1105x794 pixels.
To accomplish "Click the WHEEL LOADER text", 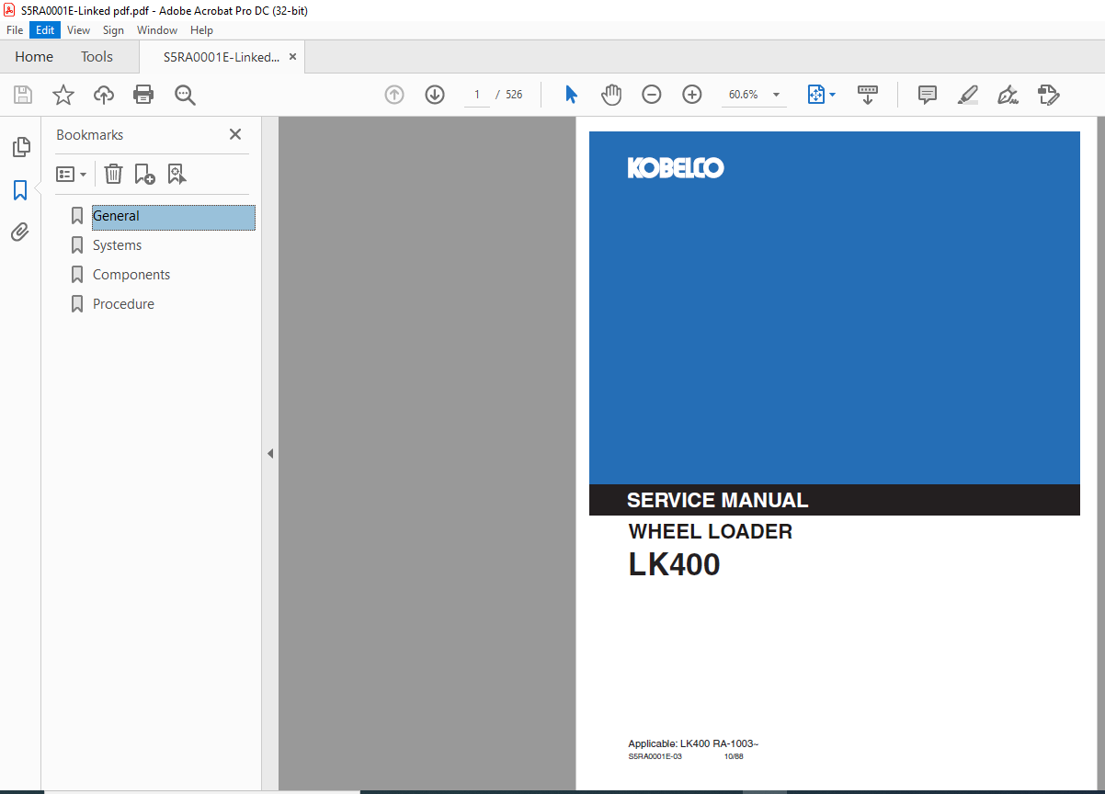I will pyautogui.click(x=710, y=531).
